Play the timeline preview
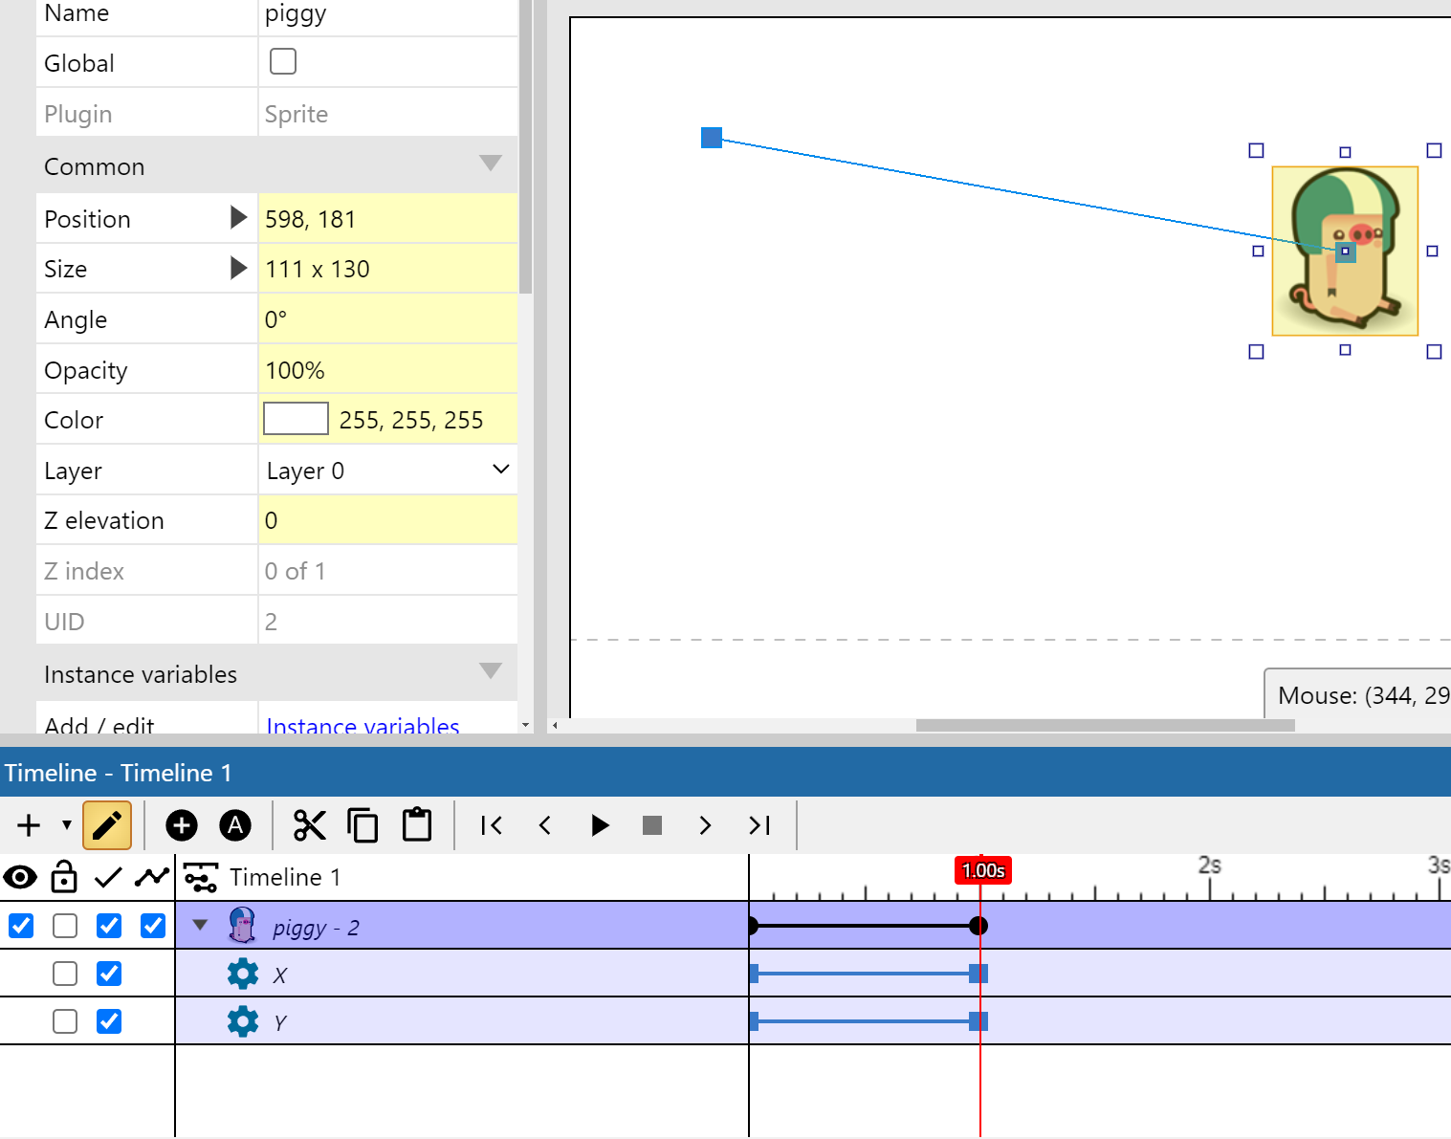The image size is (1451, 1139). pos(600,824)
